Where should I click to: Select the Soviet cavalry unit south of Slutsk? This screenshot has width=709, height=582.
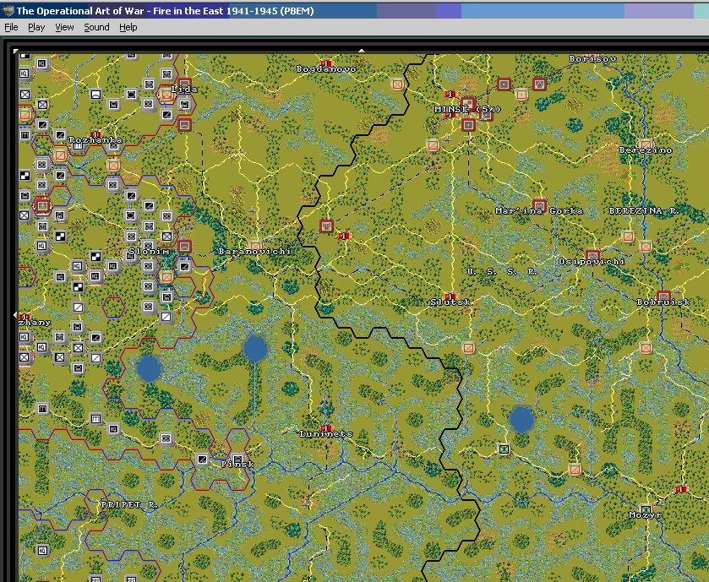pos(468,348)
